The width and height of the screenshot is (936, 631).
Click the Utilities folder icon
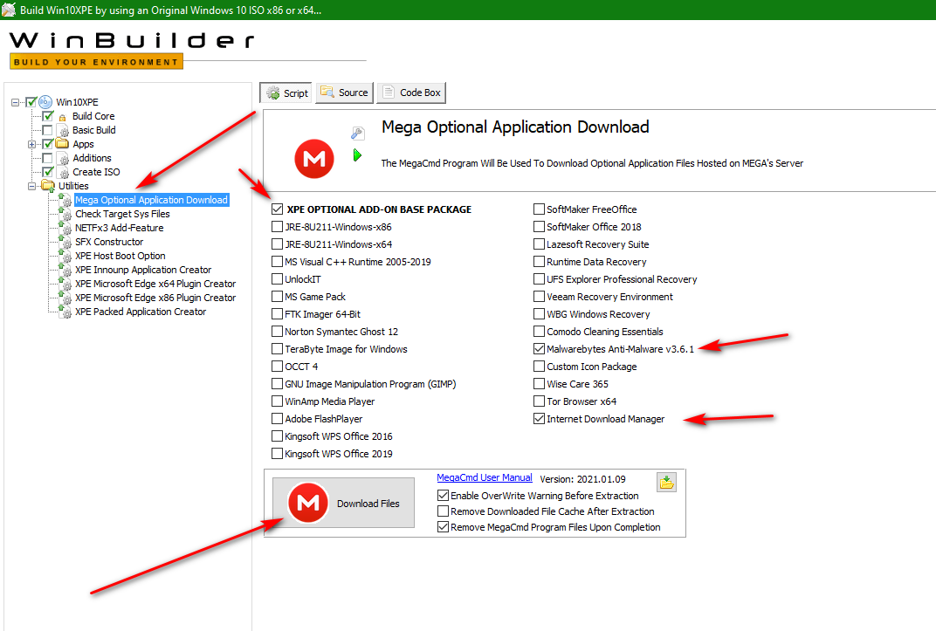pyautogui.click(x=48, y=186)
